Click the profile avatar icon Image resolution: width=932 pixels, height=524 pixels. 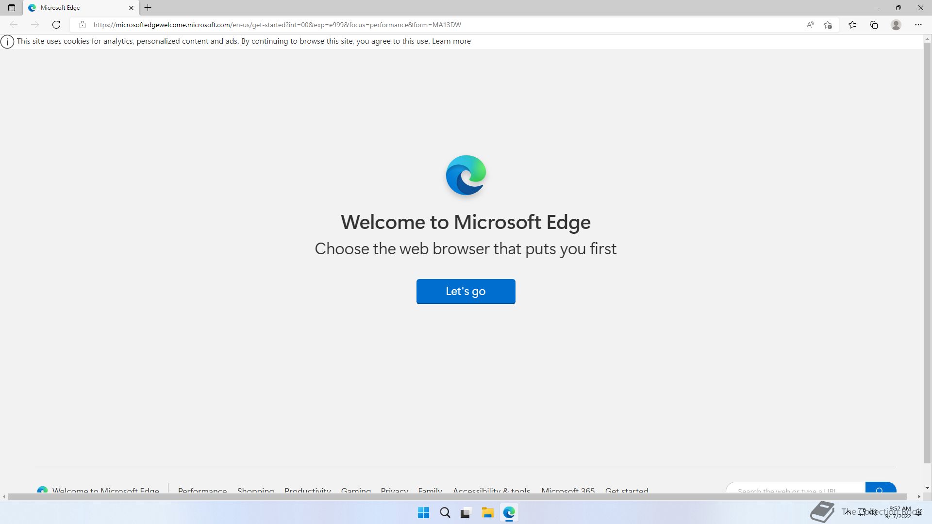(896, 25)
